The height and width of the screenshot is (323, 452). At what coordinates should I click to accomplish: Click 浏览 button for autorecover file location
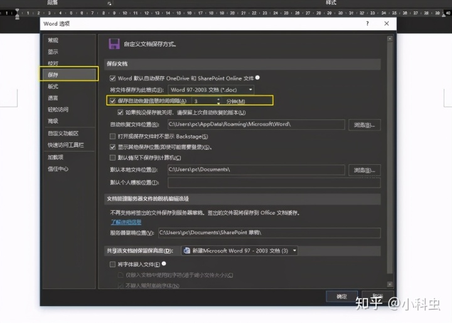tap(364, 125)
